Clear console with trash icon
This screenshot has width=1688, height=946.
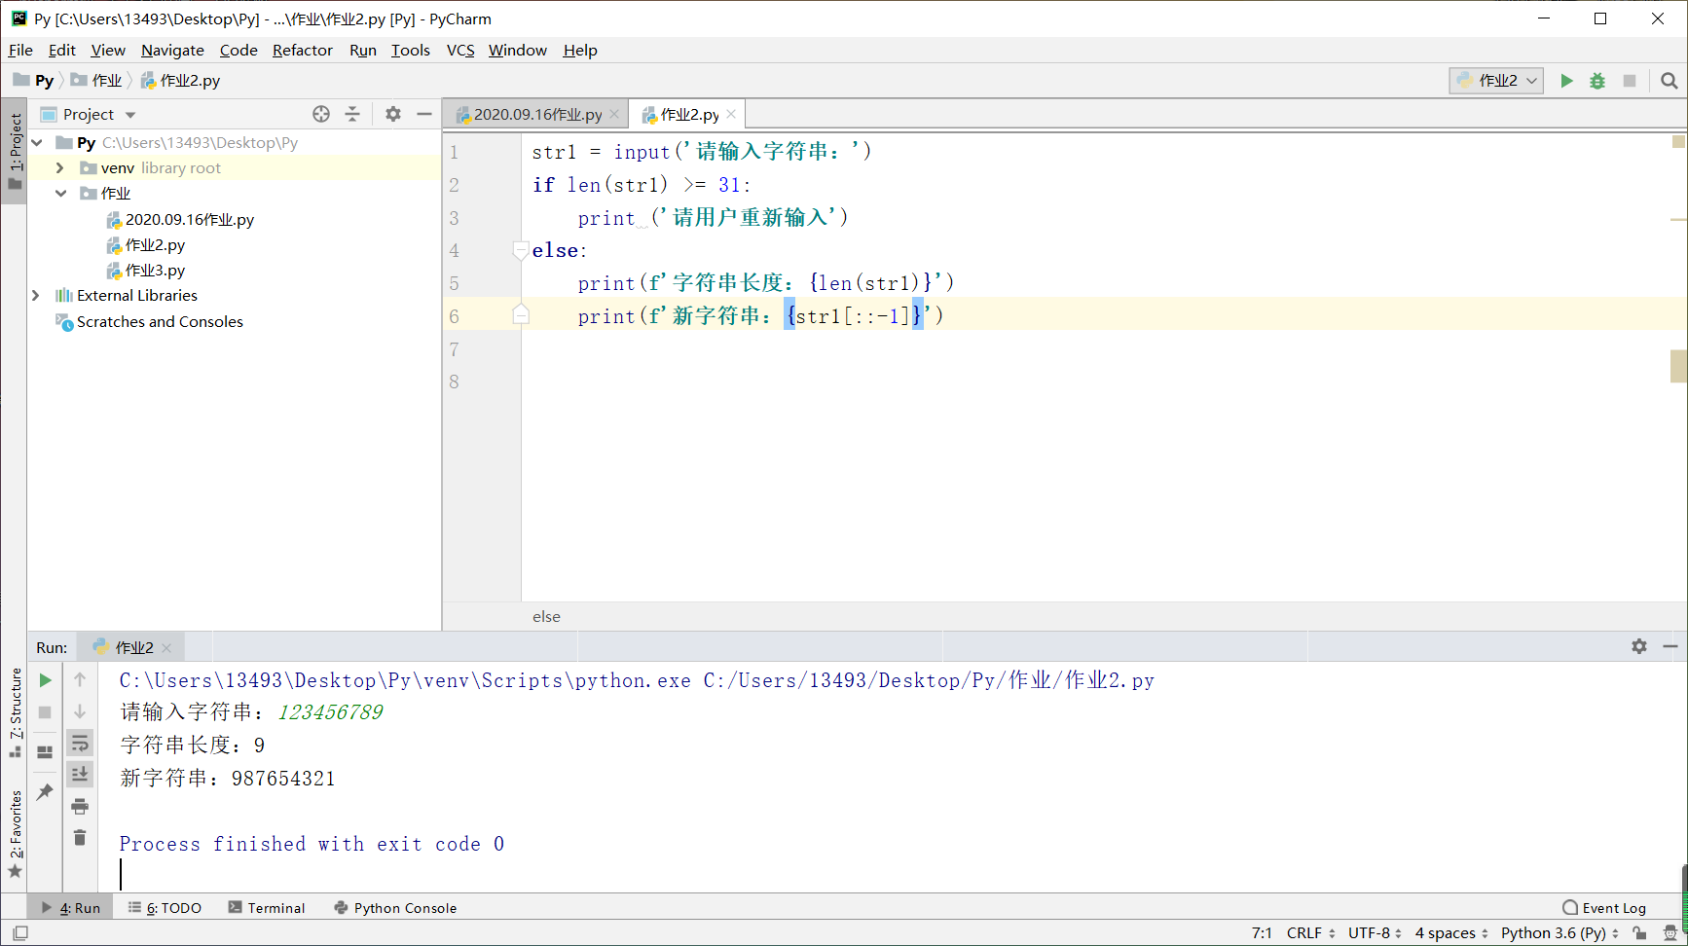(80, 837)
